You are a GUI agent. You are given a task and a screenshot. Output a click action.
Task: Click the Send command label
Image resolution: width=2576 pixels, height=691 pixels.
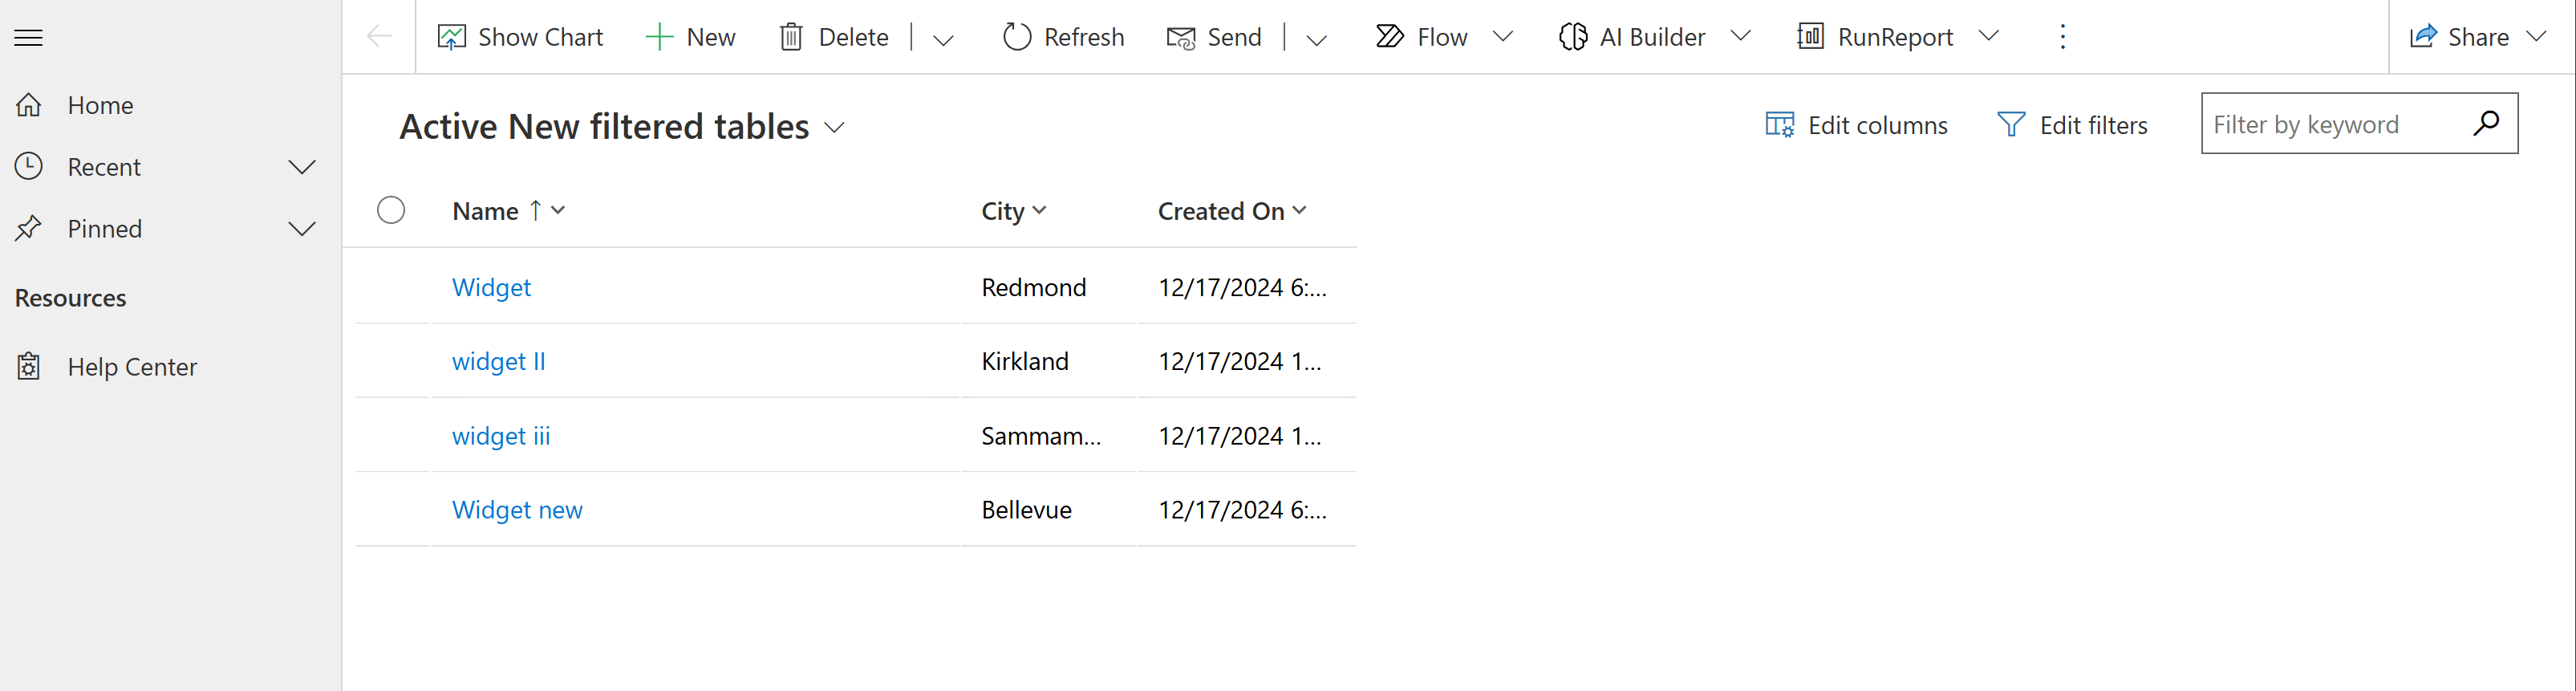[x=1234, y=37]
